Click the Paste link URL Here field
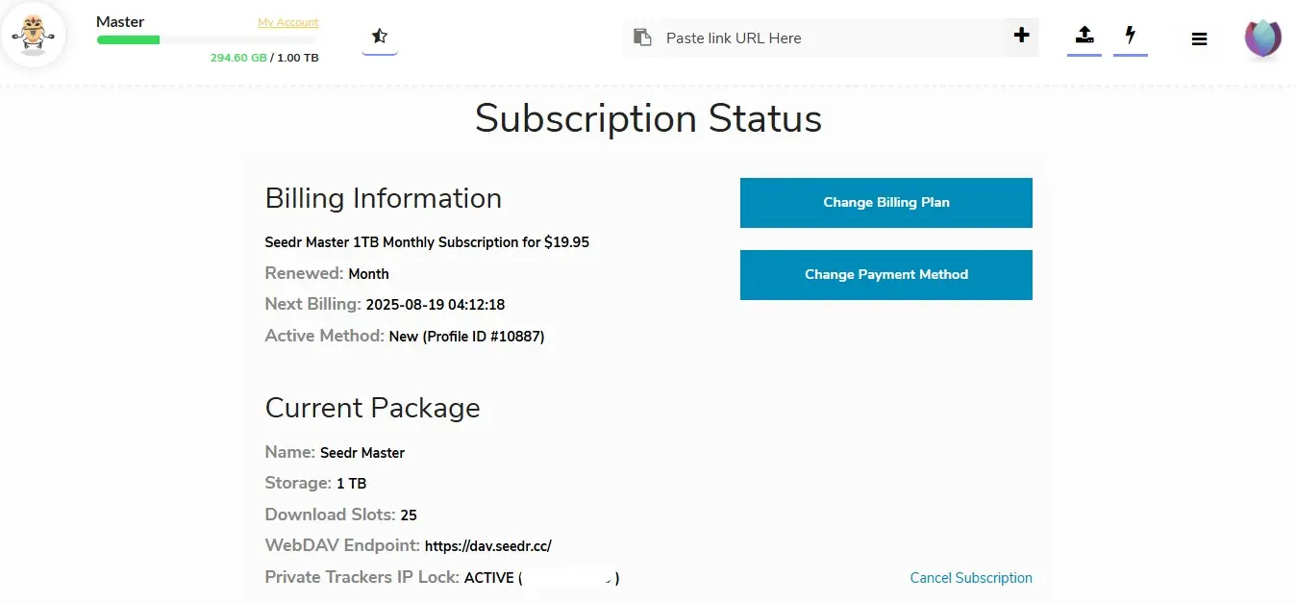Viewport: 1296px width, 603px height. (833, 38)
